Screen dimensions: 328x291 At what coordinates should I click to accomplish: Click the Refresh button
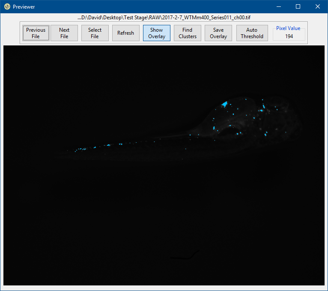point(126,33)
